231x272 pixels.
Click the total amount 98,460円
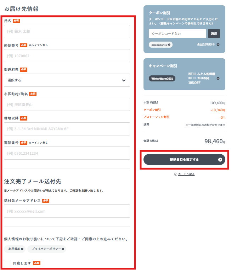pyautogui.click(x=215, y=142)
